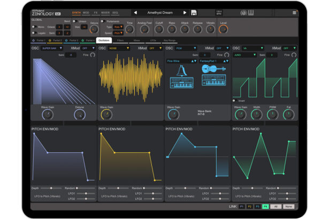Switch to the FX tab
The width and height of the screenshot is (329, 219).
click(x=96, y=13)
